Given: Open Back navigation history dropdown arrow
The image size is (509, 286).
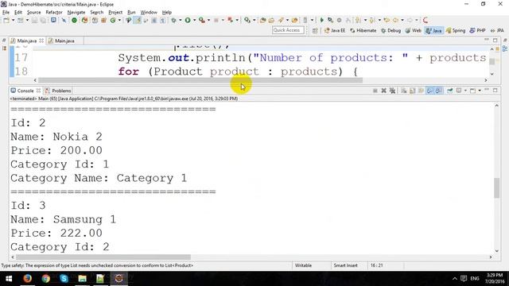Looking at the screenshot, I should pos(402,20).
